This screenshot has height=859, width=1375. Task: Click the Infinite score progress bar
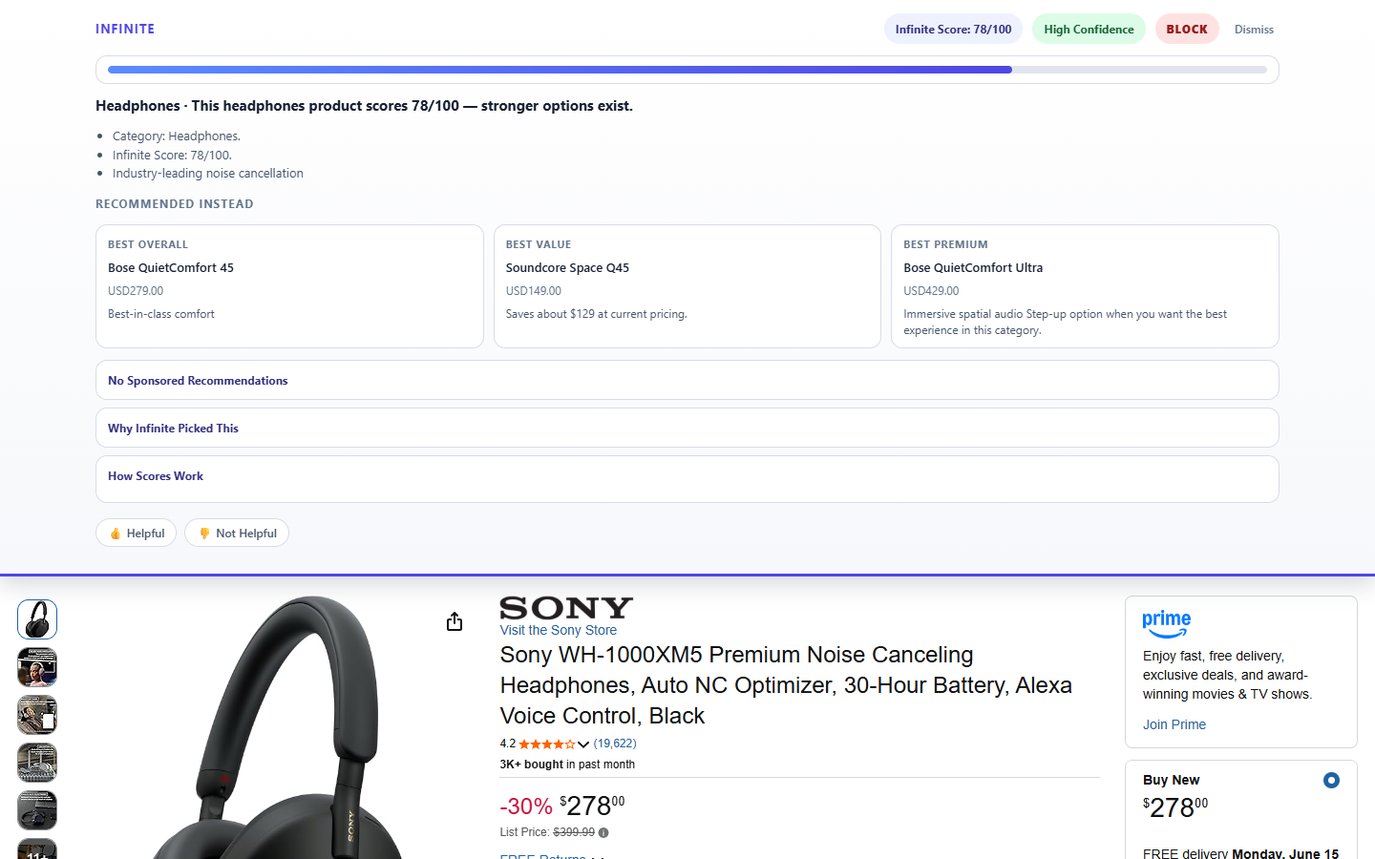point(687,70)
